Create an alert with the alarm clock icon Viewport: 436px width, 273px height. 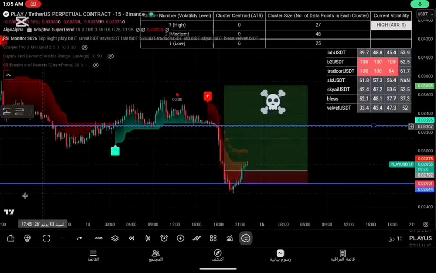(164, 238)
